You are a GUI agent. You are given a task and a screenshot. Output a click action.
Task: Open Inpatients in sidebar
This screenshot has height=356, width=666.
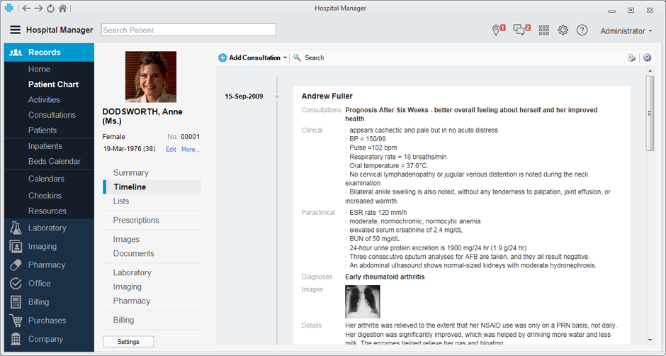[x=45, y=146]
